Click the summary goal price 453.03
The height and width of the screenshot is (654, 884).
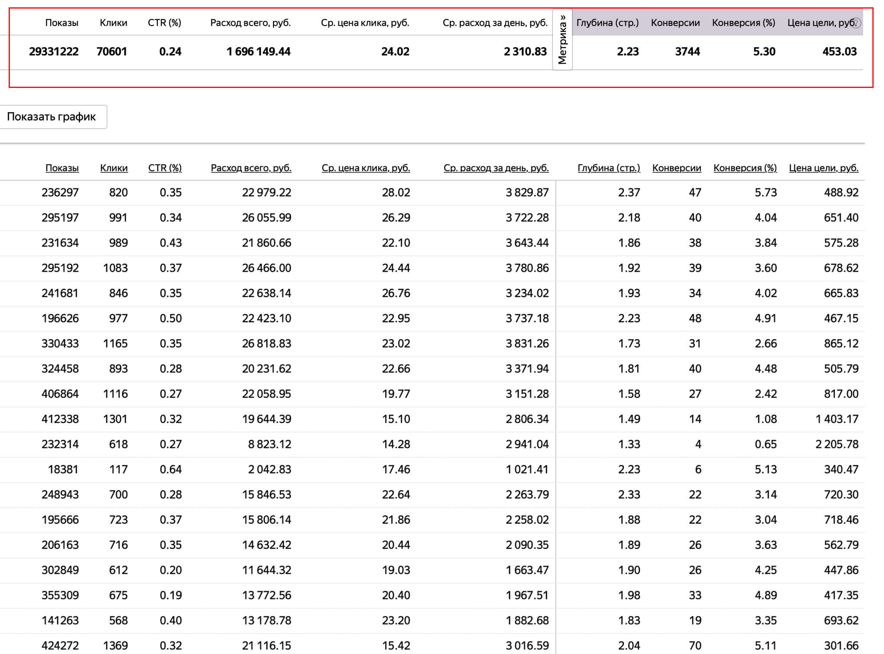click(840, 52)
